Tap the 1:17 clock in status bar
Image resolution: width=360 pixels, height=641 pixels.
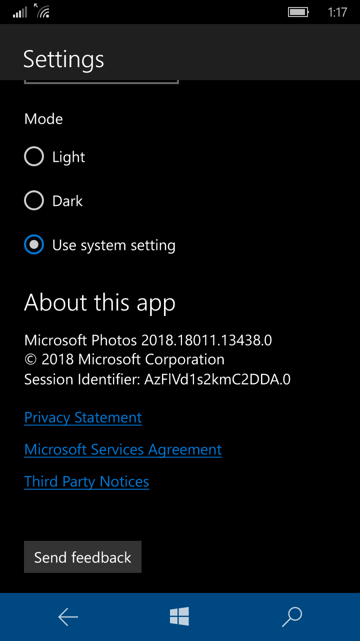[x=337, y=12]
